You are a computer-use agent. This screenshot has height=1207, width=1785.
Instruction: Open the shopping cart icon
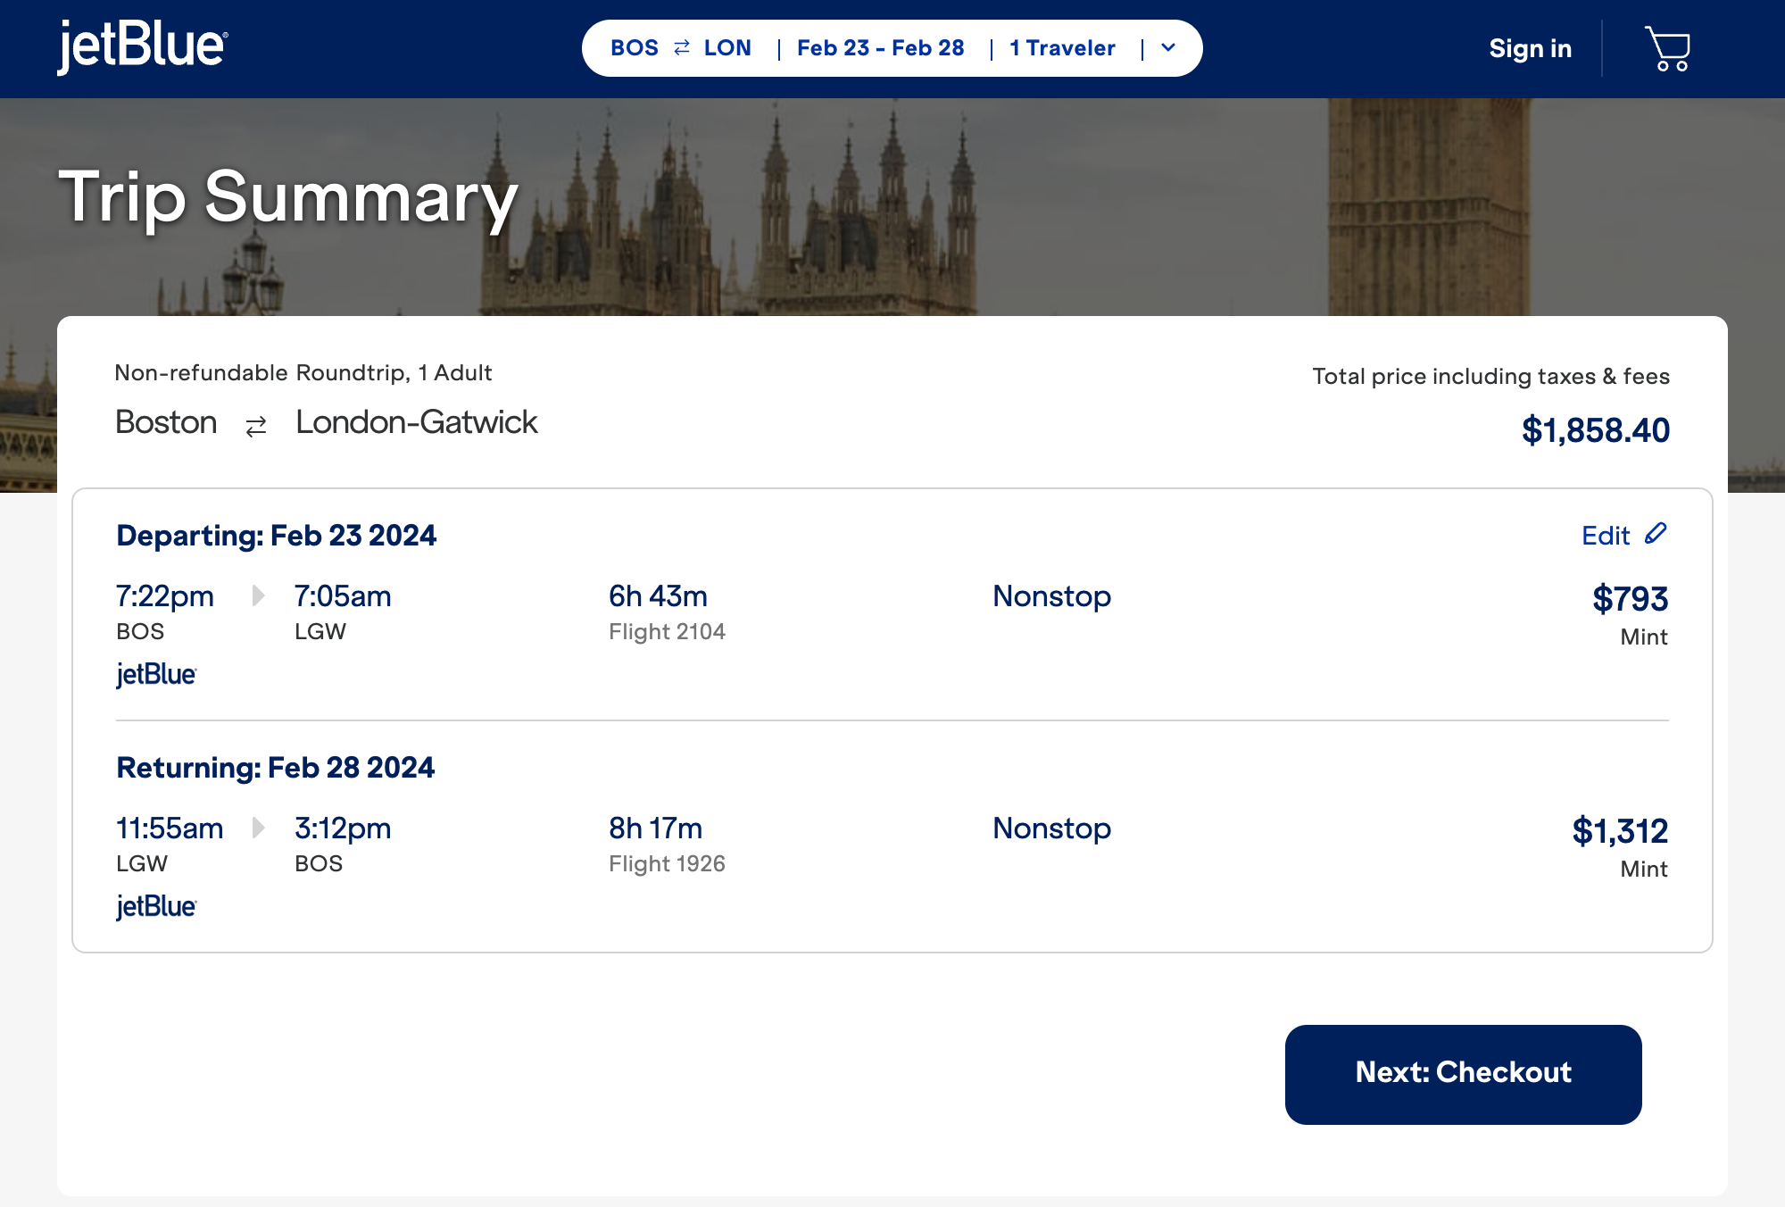1666,48
